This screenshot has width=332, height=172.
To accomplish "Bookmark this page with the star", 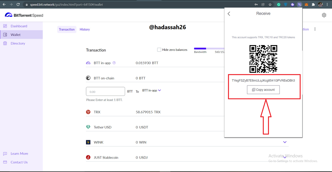I will pos(270,5).
